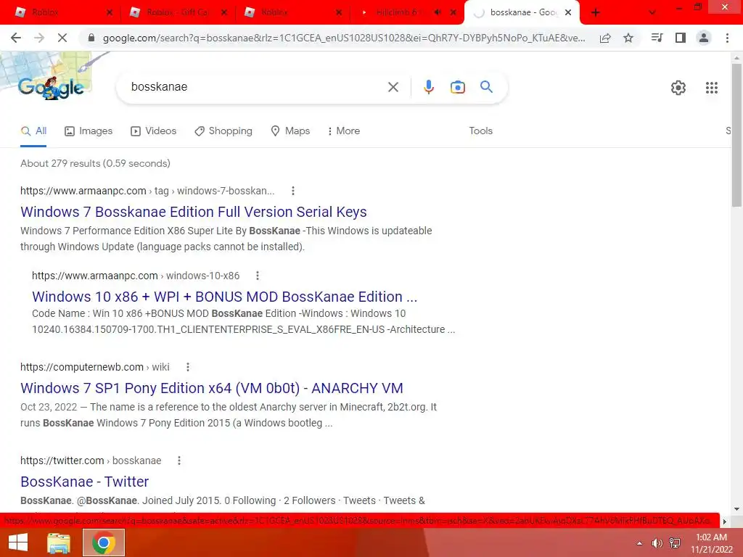Switch to Videos results
Screen dimensions: 743x557
tap(154, 131)
